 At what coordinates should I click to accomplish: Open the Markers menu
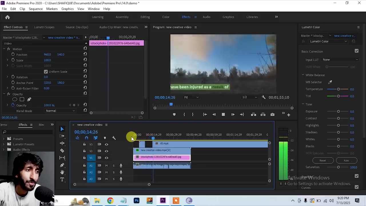[52, 9]
